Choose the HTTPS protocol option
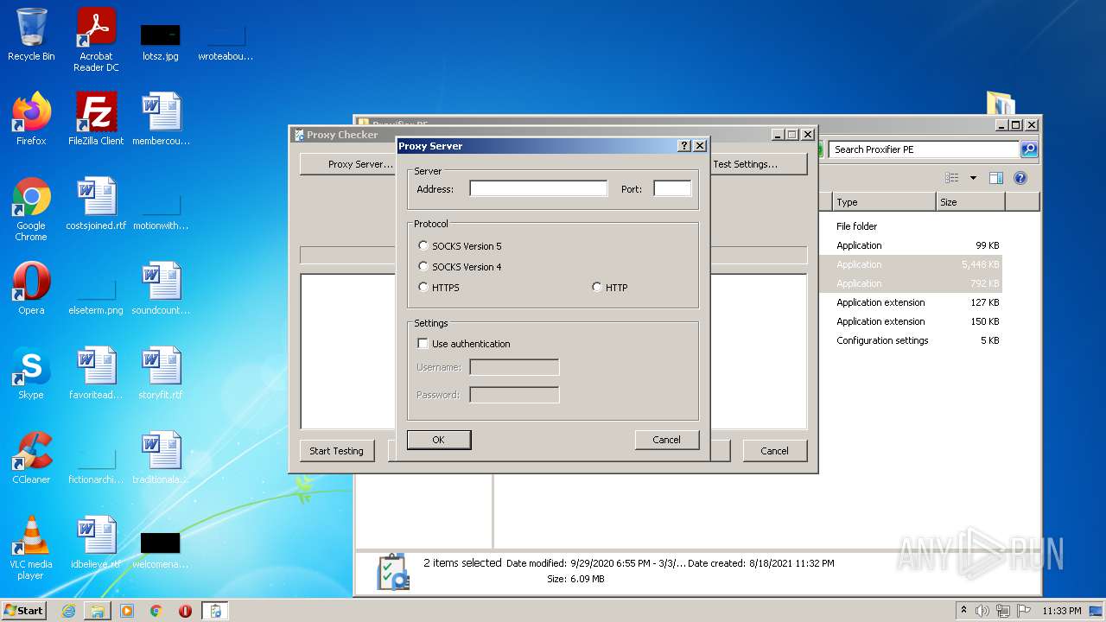The height and width of the screenshot is (622, 1106). (423, 288)
